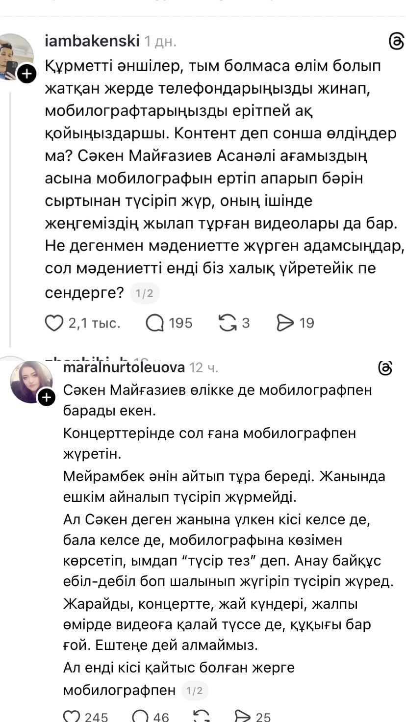Share maralnurtoleuova's post via the send icon
Viewport: 406px width, 722px height.
[x=243, y=716]
